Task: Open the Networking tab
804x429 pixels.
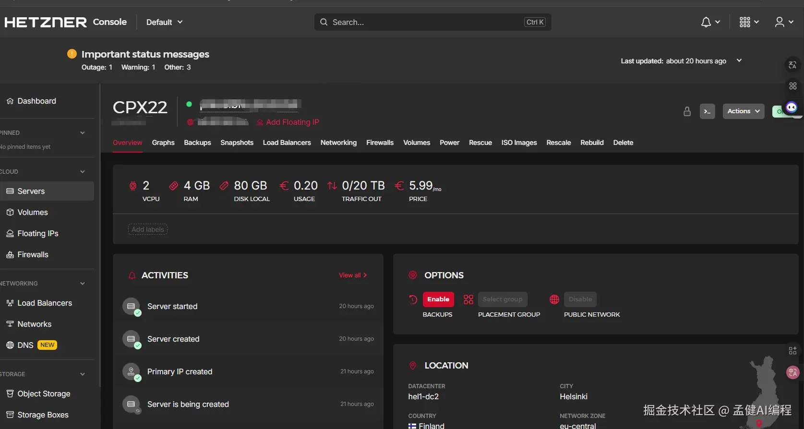Action: (x=338, y=143)
